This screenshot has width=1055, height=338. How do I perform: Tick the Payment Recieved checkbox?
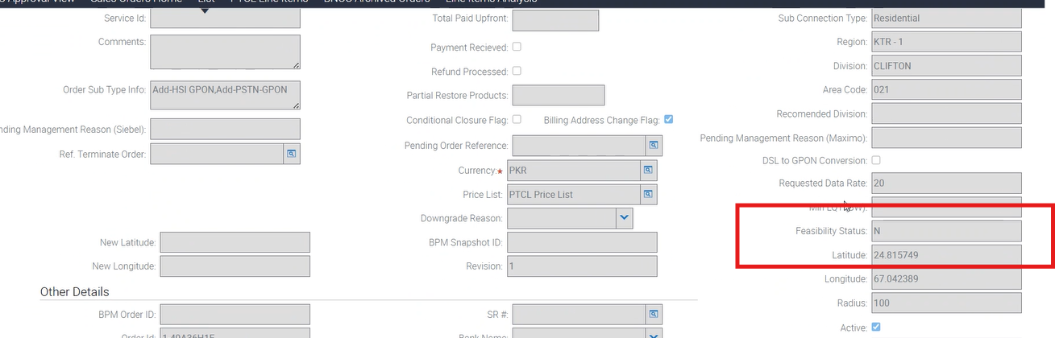tap(517, 47)
